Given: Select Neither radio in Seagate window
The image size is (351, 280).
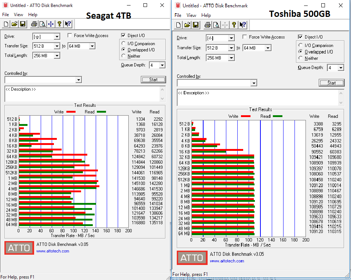Looking at the screenshot, I should coord(123,56).
